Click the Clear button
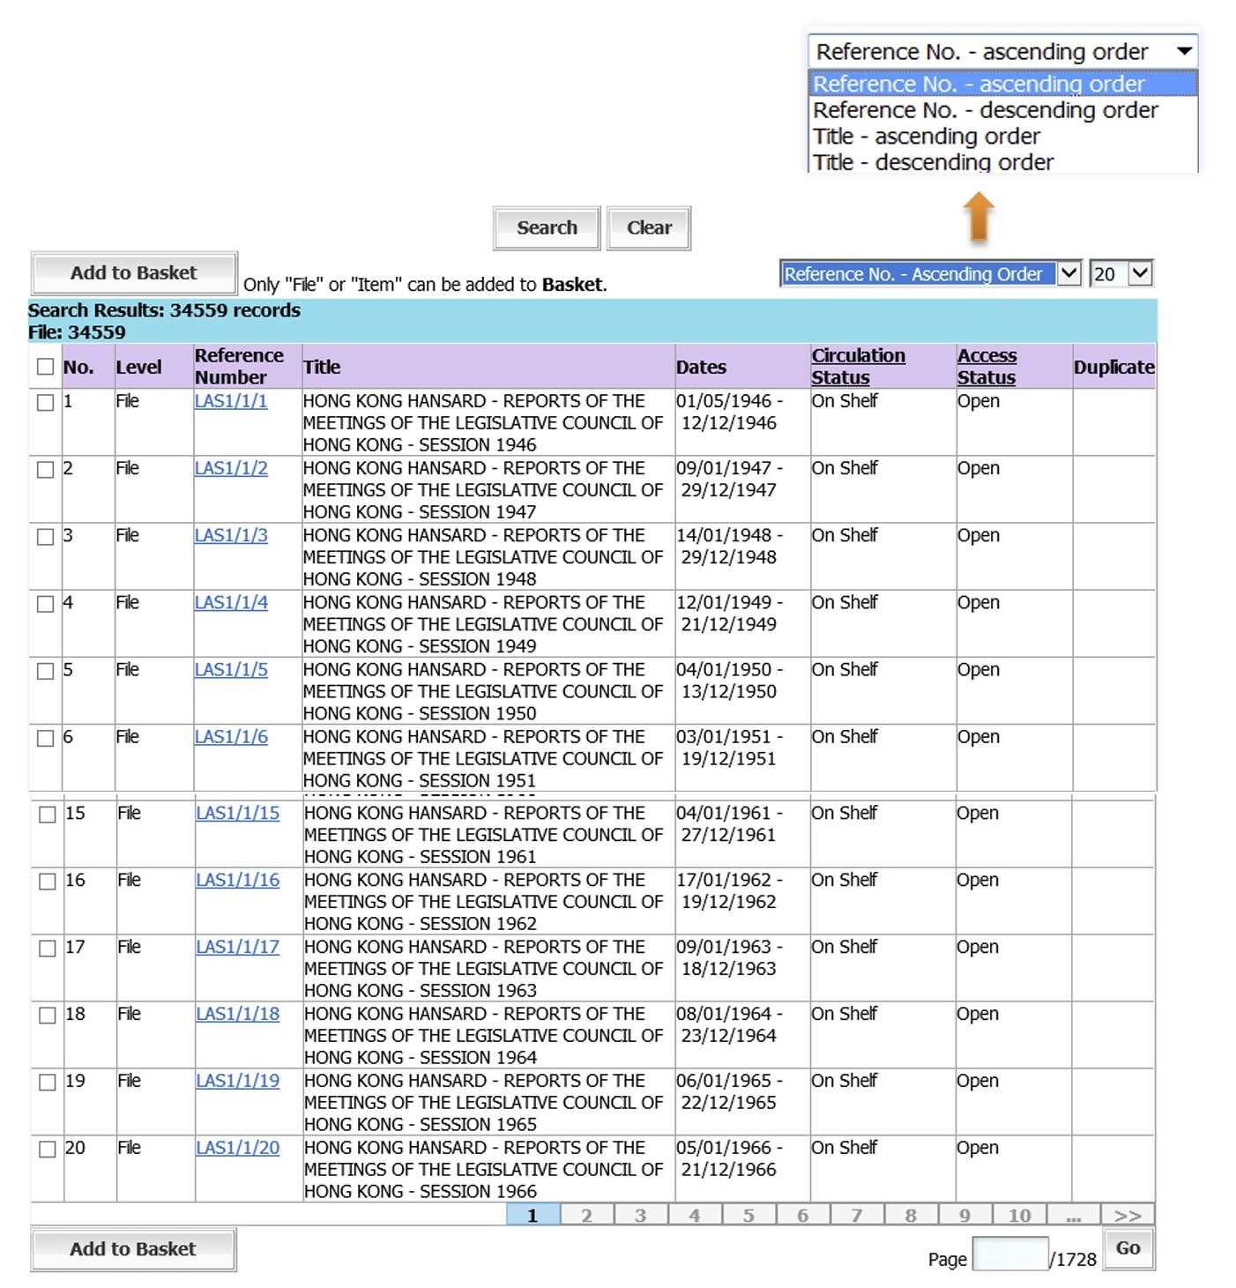1236x1288 pixels. (649, 228)
